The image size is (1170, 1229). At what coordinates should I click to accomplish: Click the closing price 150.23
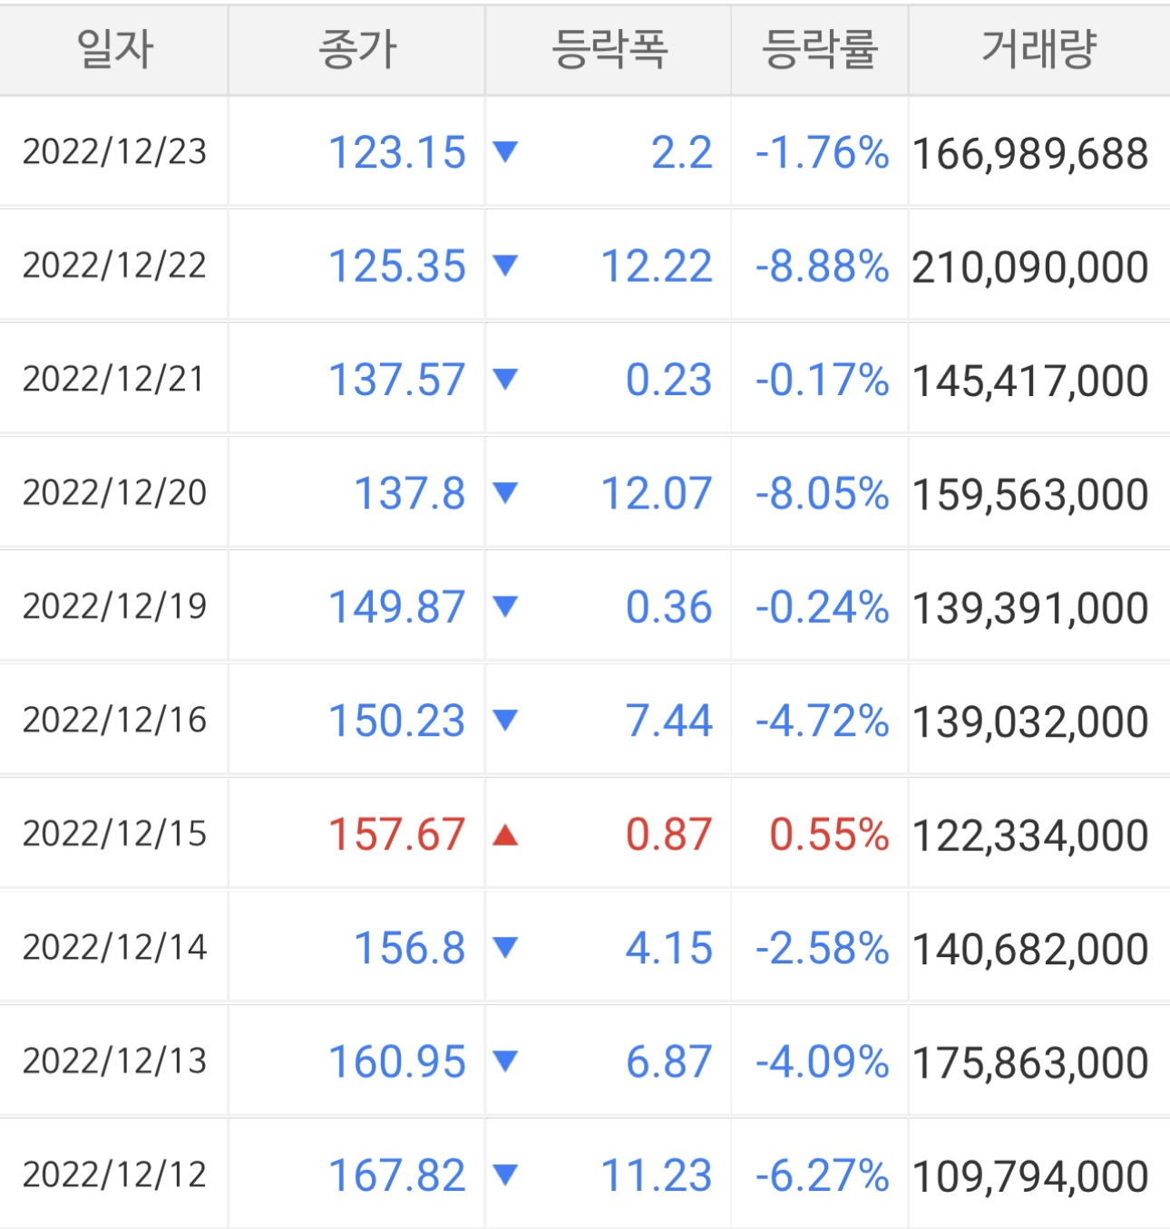coord(397,721)
